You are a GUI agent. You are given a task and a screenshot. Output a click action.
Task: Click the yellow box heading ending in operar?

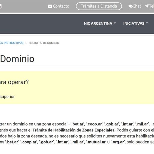(14, 82)
